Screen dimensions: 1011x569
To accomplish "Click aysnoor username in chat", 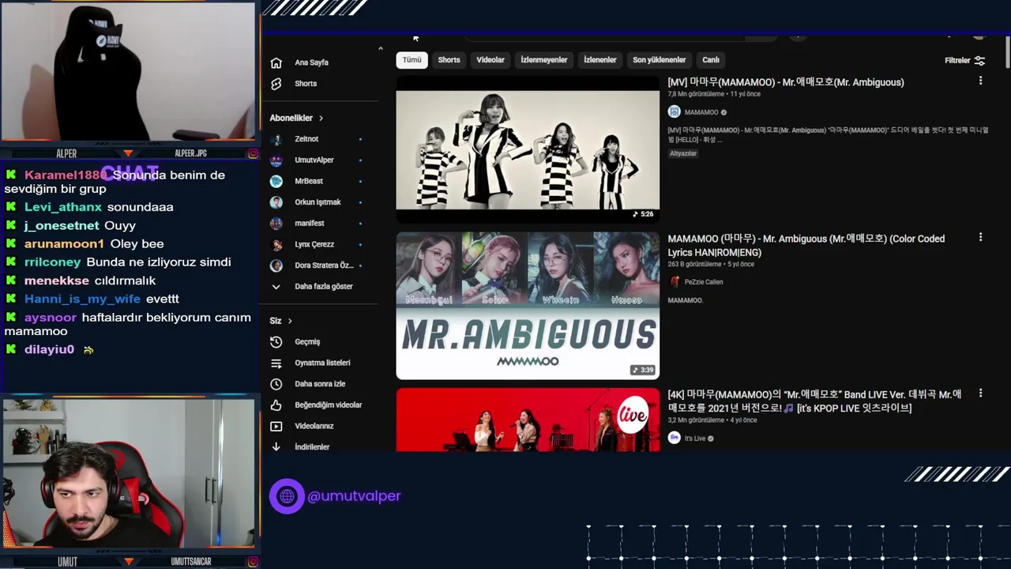I will tap(51, 318).
